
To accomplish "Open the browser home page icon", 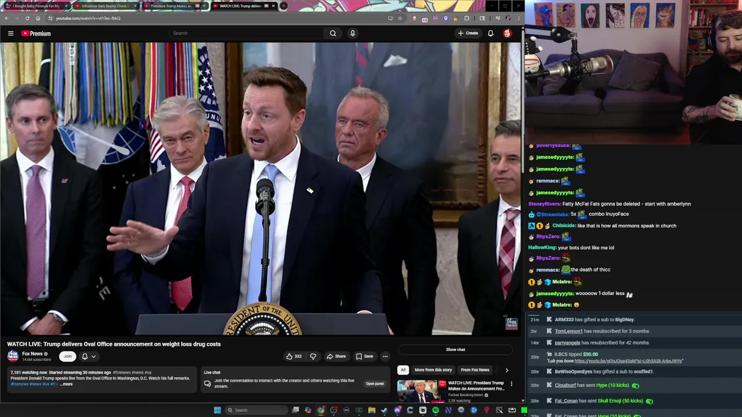I will coord(38,18).
